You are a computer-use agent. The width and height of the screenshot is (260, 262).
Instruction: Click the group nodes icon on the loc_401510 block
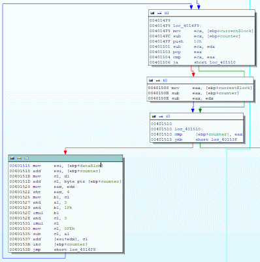pyautogui.click(x=168, y=116)
